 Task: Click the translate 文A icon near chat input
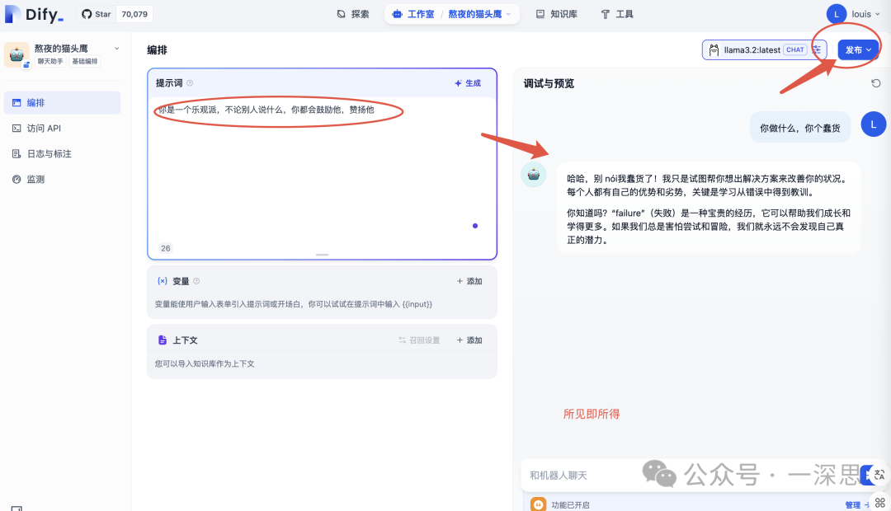pos(879,475)
